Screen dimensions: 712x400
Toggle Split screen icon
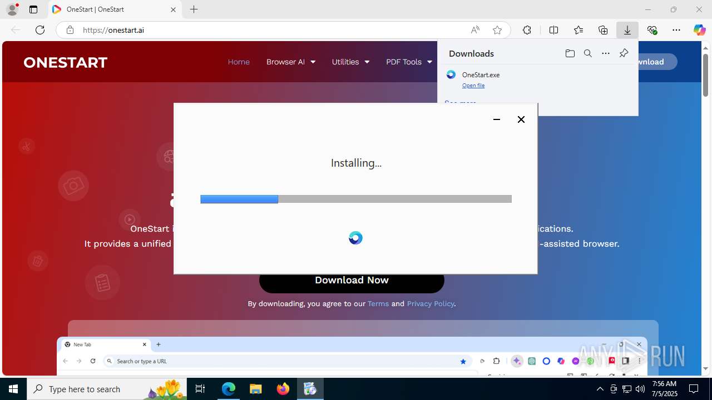pyautogui.click(x=553, y=30)
